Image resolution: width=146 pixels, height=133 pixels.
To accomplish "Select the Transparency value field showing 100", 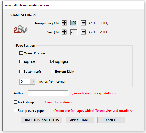I will 74,23.
